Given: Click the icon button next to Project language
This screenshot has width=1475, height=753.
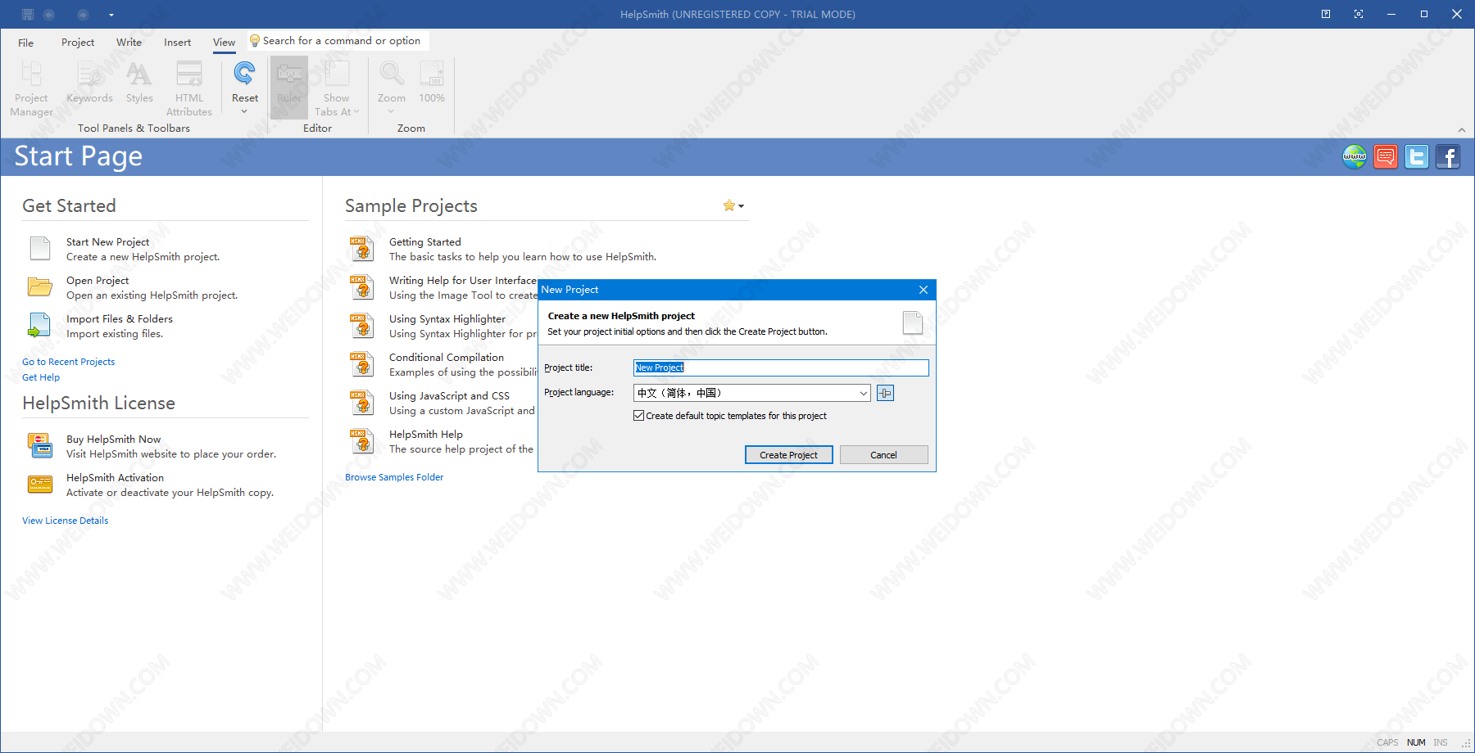Looking at the screenshot, I should 885,393.
